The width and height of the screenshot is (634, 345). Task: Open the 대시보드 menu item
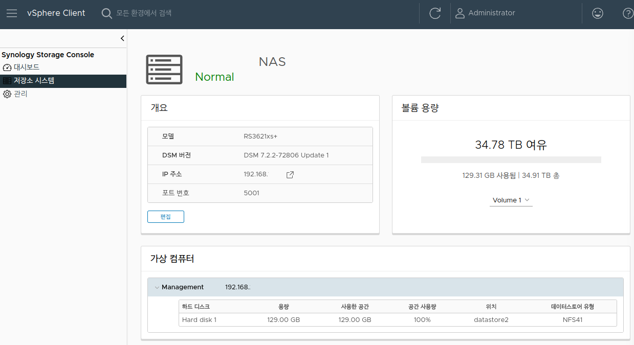[26, 67]
